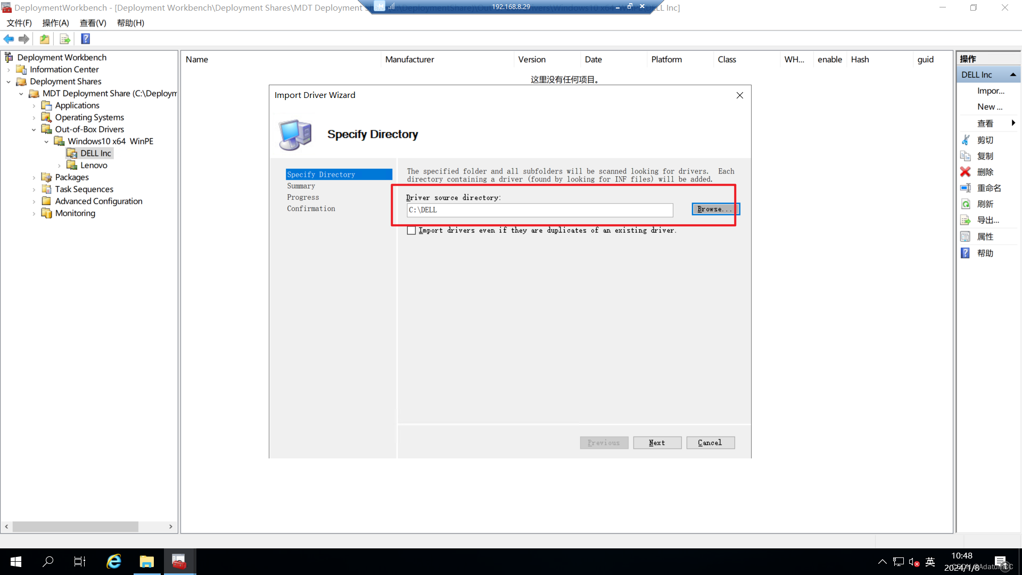This screenshot has width=1022, height=575.
Task: Open the 操作(A) menu
Action: [x=55, y=23]
